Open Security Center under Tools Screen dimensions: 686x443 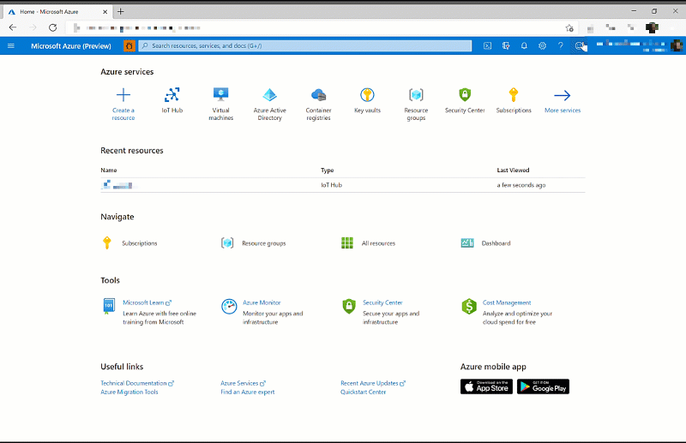click(x=382, y=302)
